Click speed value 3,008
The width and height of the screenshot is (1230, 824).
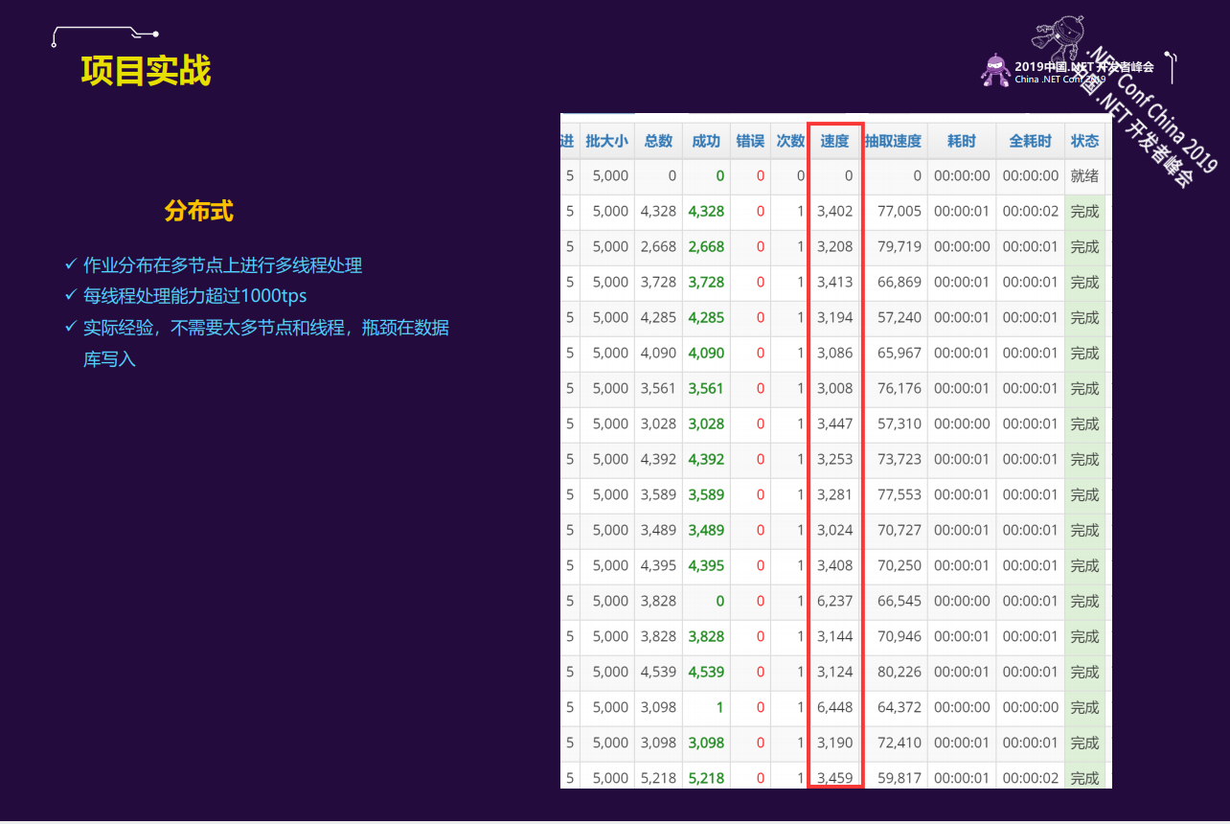coord(834,389)
